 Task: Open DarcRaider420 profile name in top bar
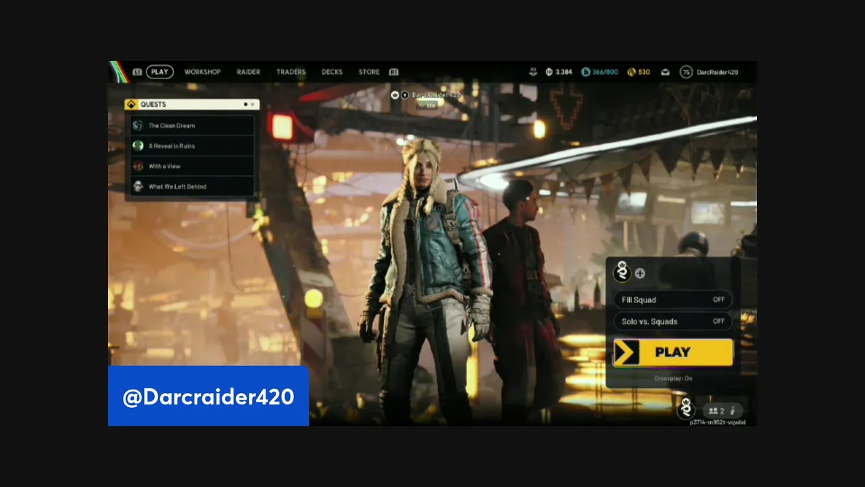click(x=717, y=72)
